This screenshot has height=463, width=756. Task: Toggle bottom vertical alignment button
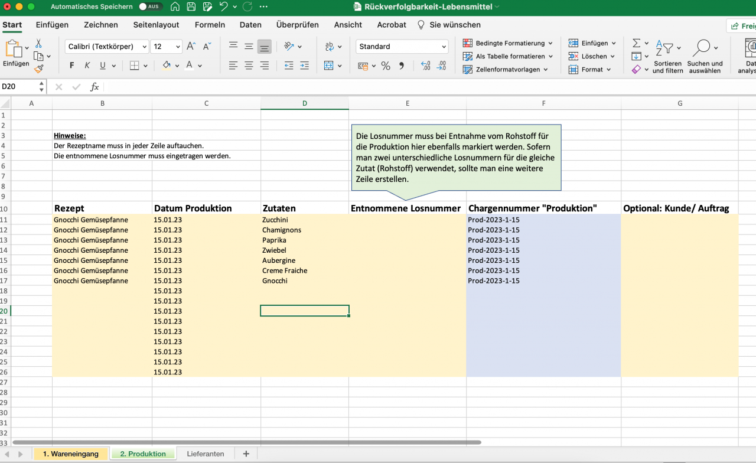(x=264, y=46)
